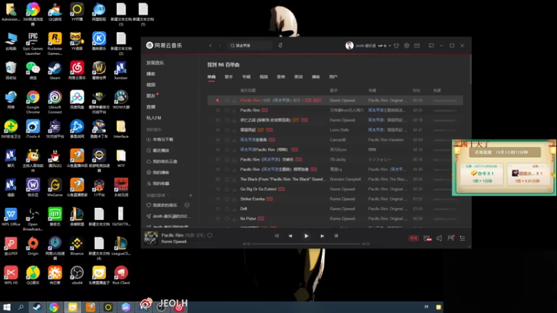557x313 pixels.
Task: Click the listen-to-identify microphone icon beside search
Action: (x=281, y=45)
